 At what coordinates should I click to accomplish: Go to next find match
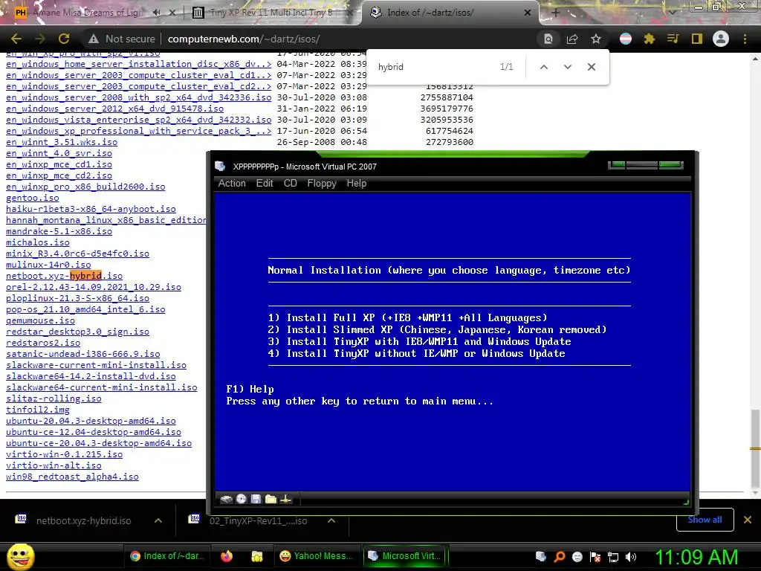click(567, 67)
